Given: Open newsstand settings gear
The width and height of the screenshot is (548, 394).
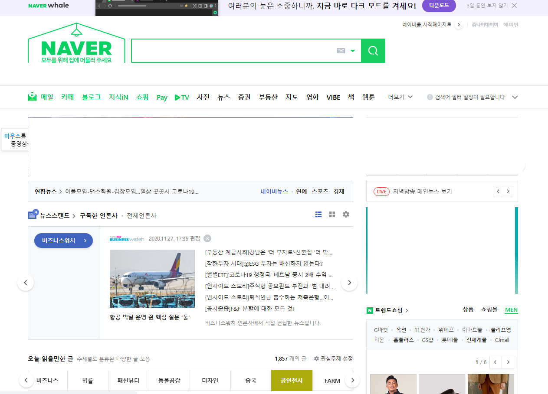Looking at the screenshot, I should click(x=346, y=214).
